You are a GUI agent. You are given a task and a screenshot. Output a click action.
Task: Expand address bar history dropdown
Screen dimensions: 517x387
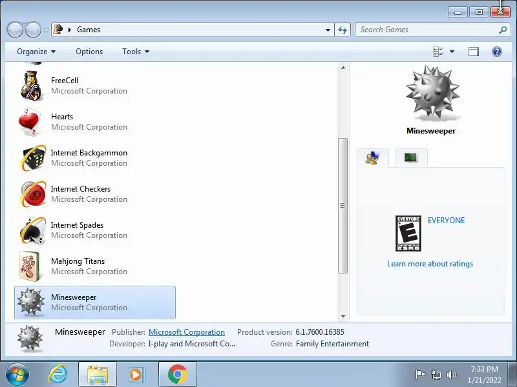pos(328,30)
